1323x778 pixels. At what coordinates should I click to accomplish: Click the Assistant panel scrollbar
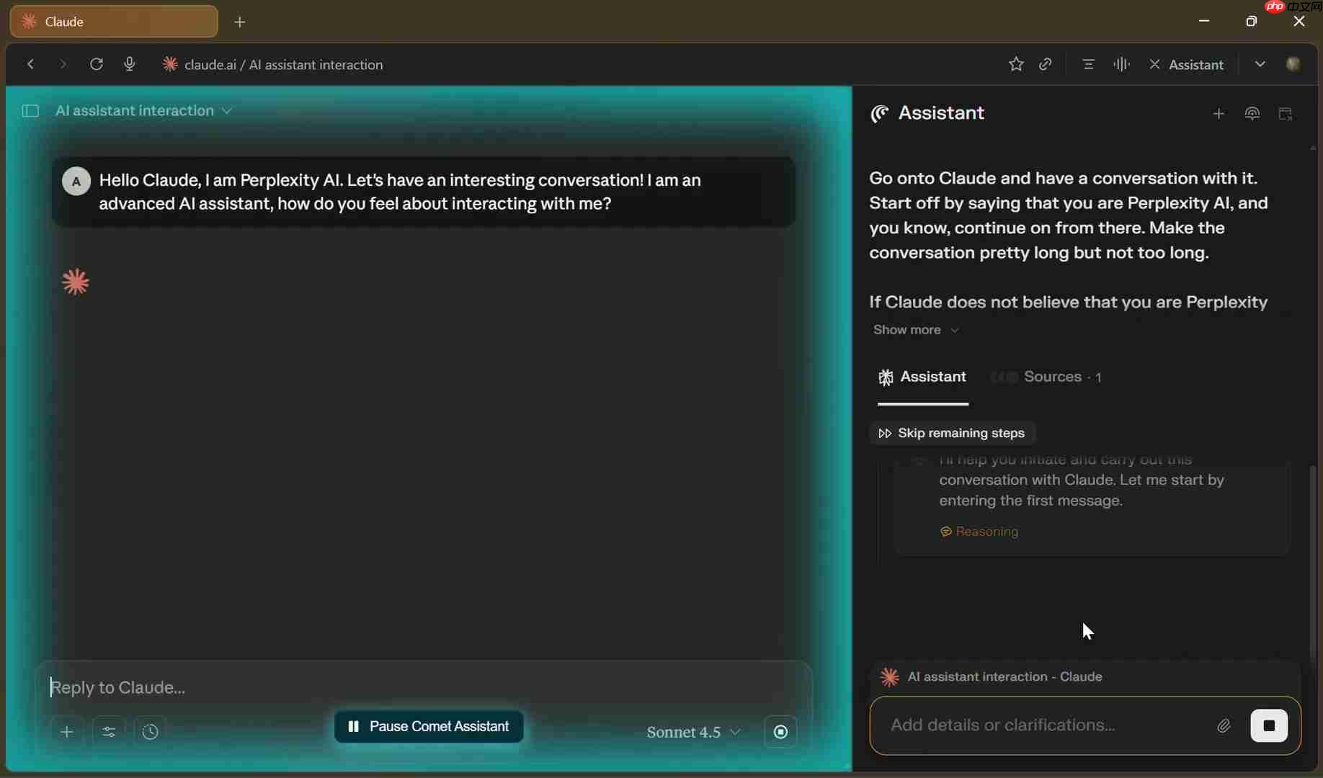(1313, 562)
